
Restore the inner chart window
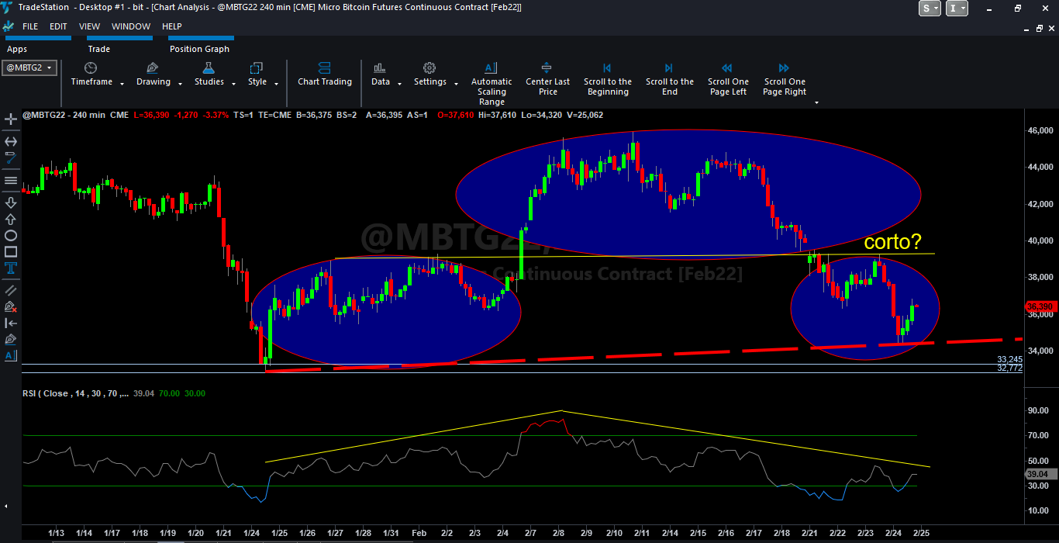click(1040, 28)
